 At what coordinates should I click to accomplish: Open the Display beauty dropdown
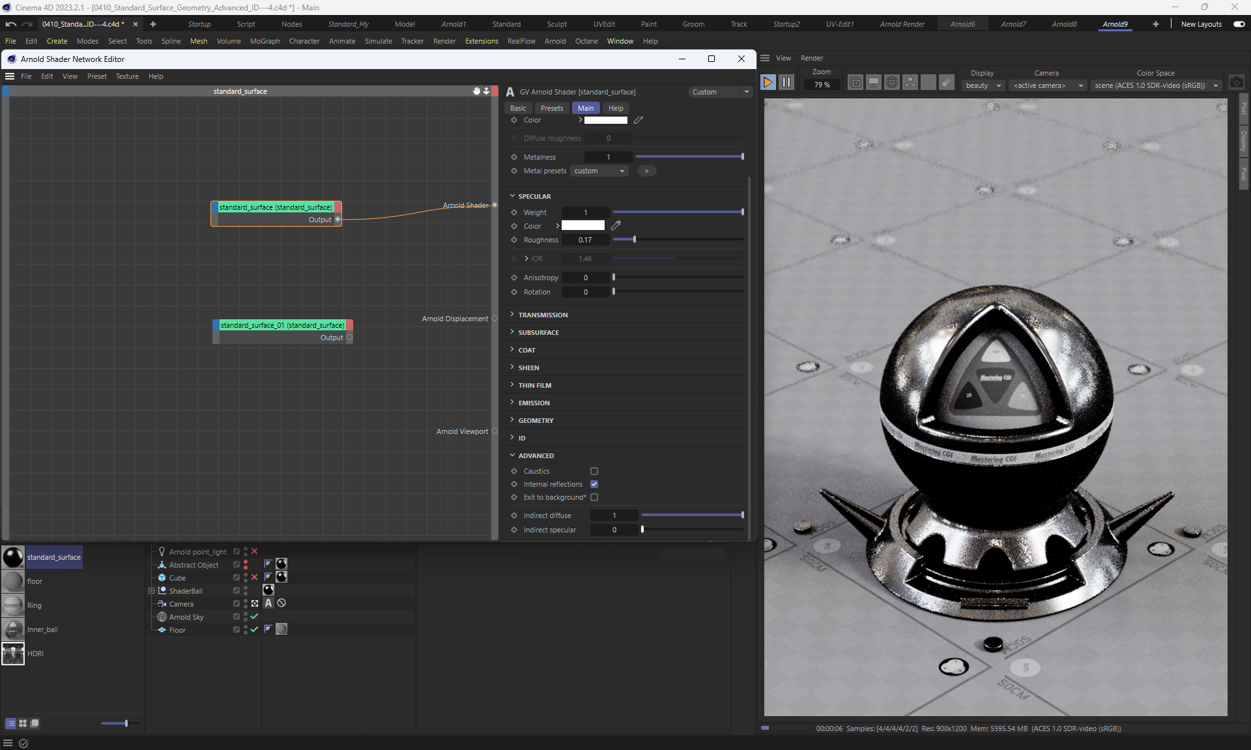[983, 85]
